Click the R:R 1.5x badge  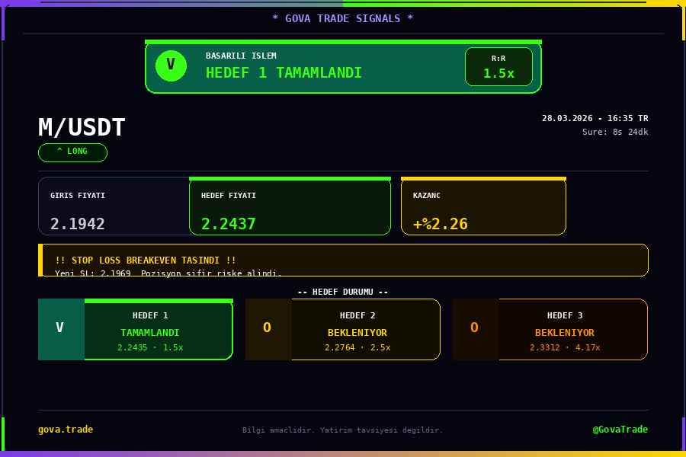(x=498, y=66)
